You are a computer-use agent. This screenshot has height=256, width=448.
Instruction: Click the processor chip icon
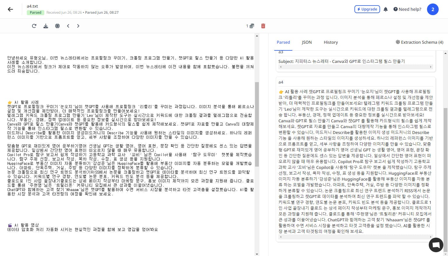pos(57,26)
